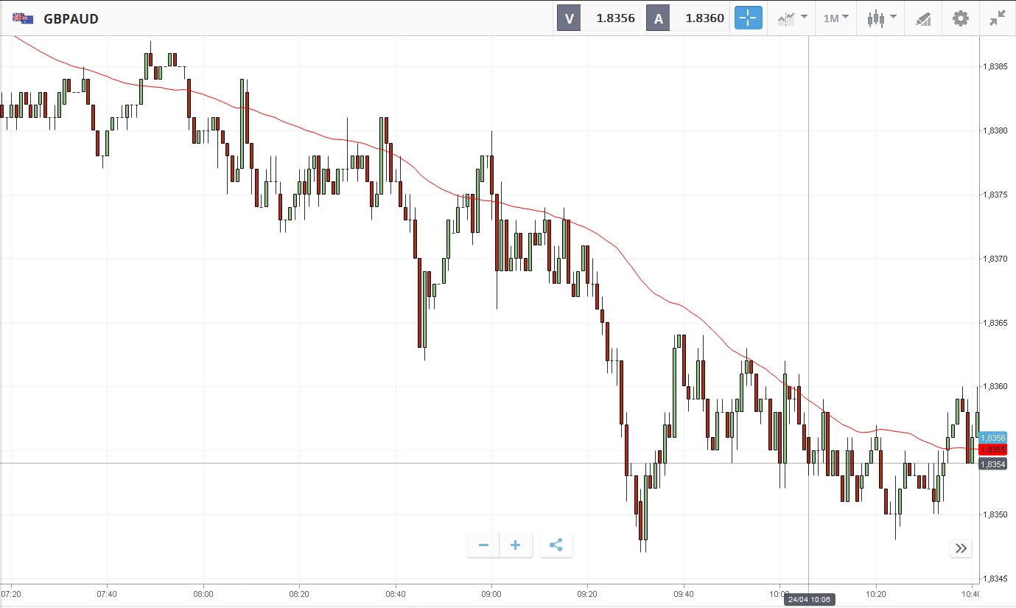Zoom in the chart with plus button
Screen dimensions: 1016x608
[x=516, y=545]
